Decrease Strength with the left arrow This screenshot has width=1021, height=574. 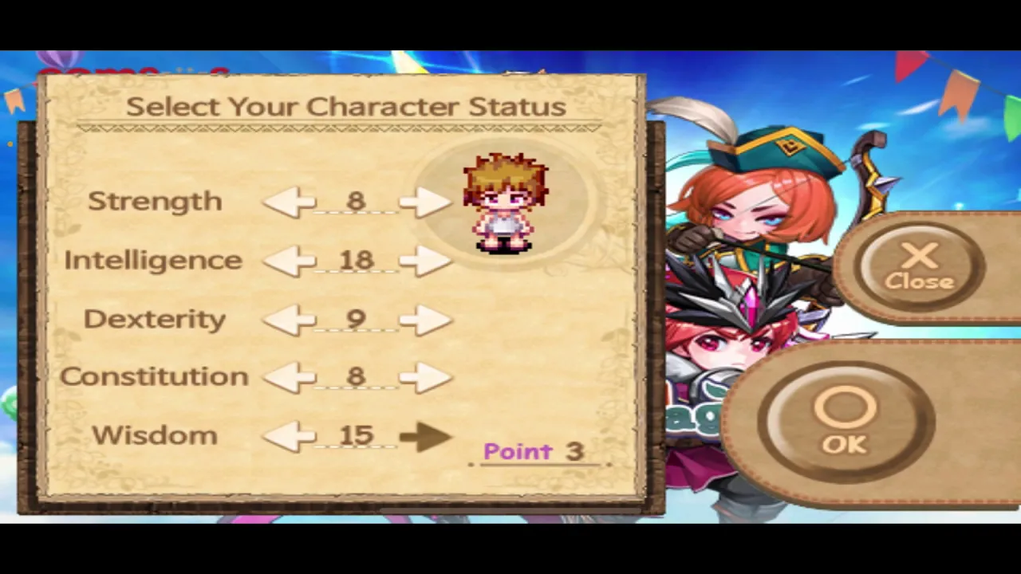pyautogui.click(x=289, y=202)
